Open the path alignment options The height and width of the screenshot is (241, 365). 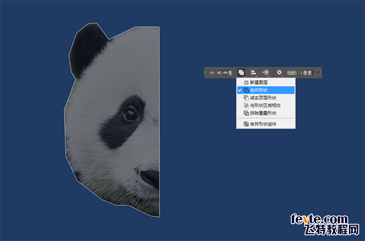click(253, 72)
